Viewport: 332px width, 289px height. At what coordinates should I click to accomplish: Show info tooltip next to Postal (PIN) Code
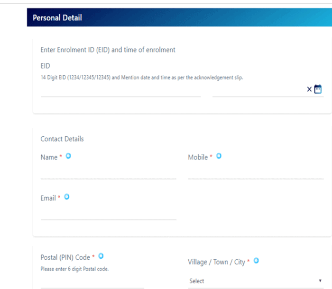click(x=101, y=256)
